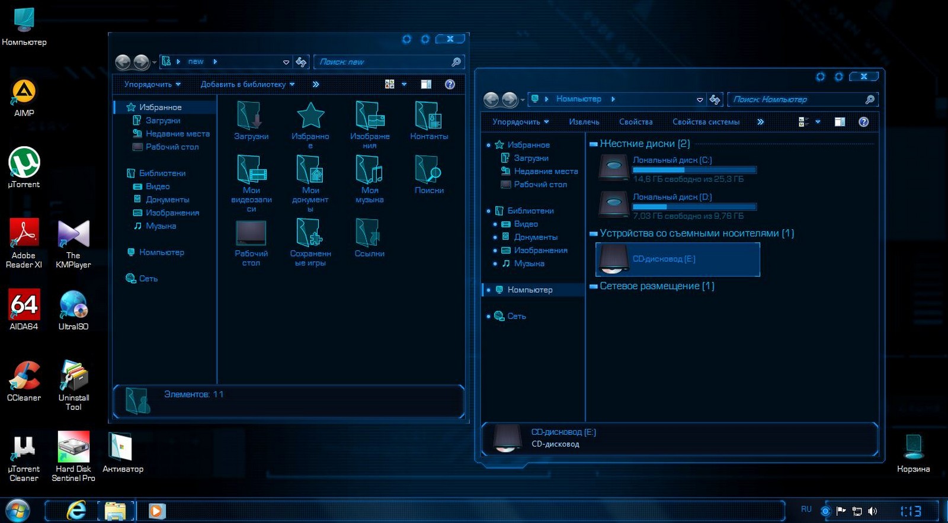Select the Мои видеозаписи folder icon
Viewport: 948px width, 523px height.
pos(251,184)
